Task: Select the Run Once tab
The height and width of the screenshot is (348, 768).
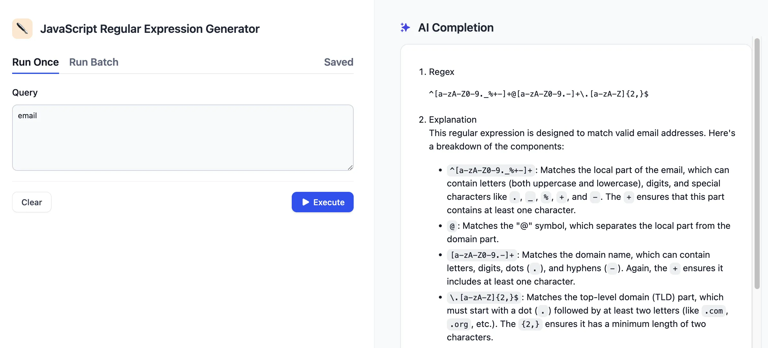Action: click(35, 62)
